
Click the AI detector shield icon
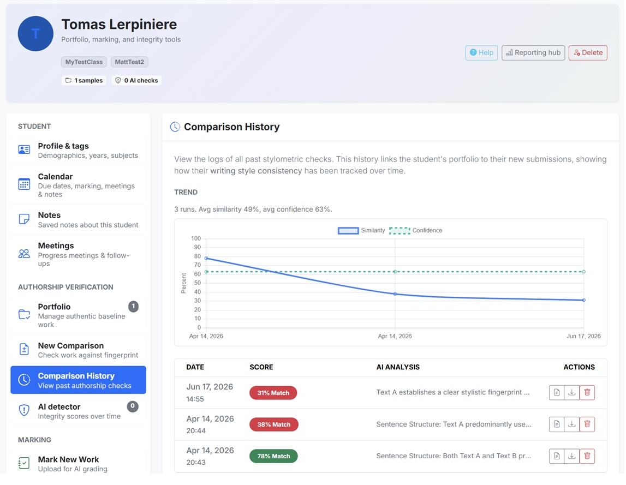coord(24,410)
